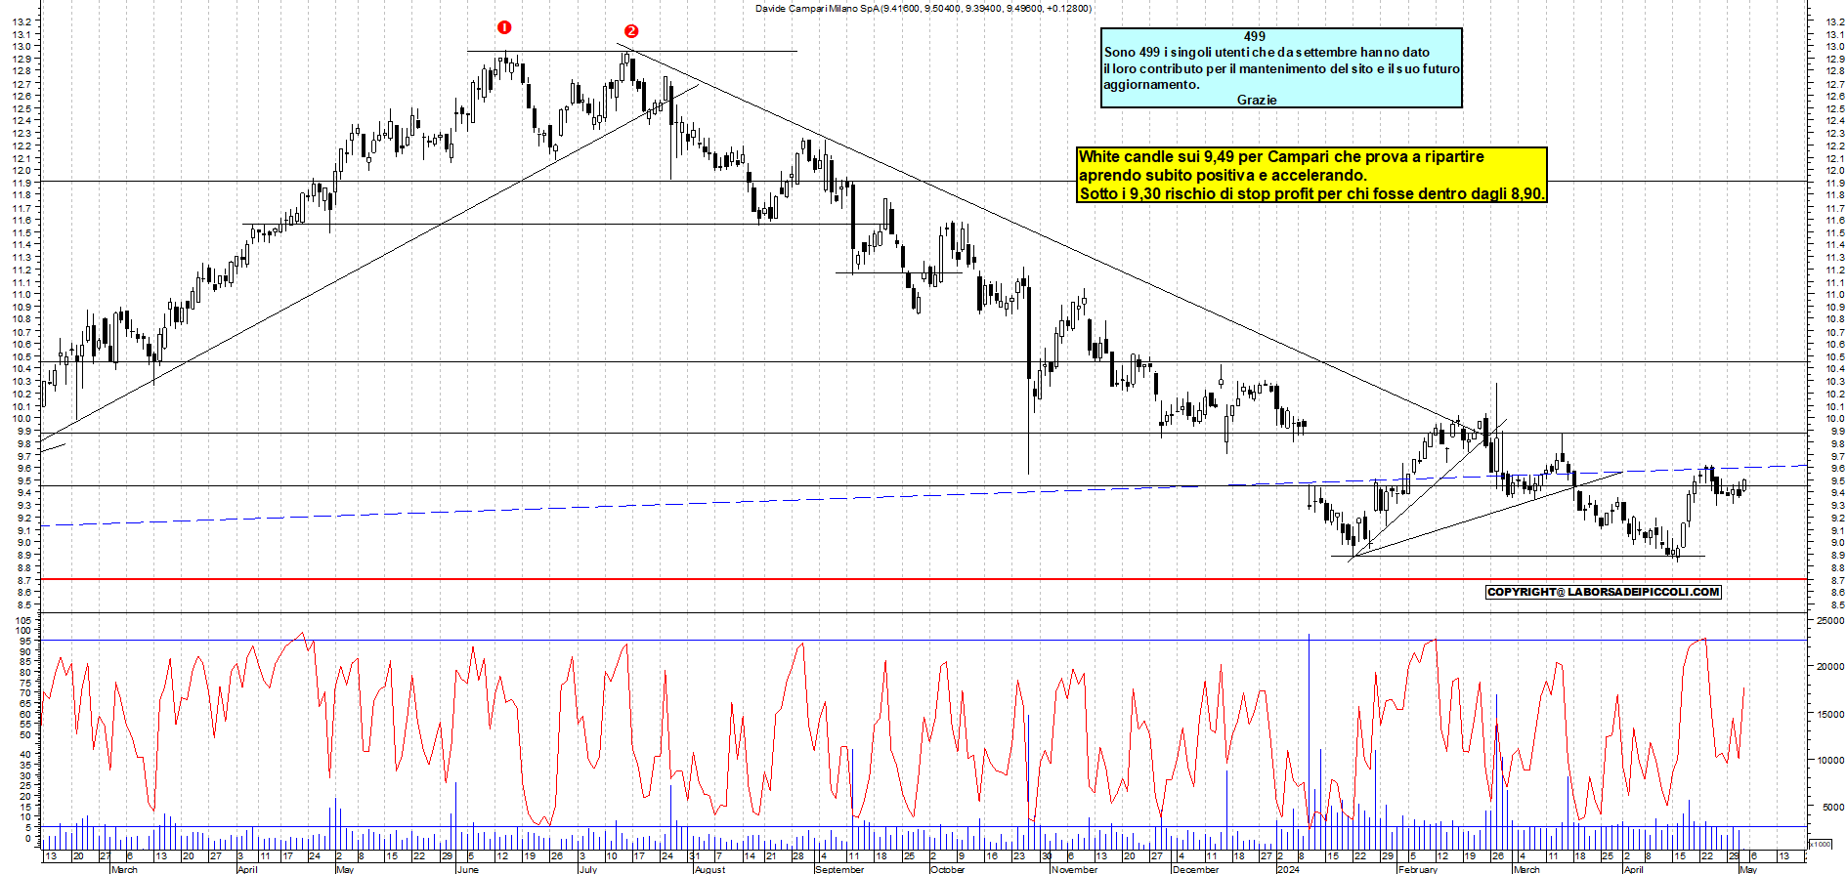This screenshot has width=1847, height=874.
Task: Select the yellow White candle sui 9,49 annotation
Action: click(x=1312, y=175)
